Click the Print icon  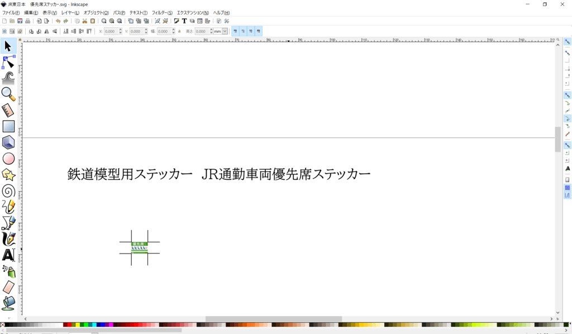click(x=27, y=21)
